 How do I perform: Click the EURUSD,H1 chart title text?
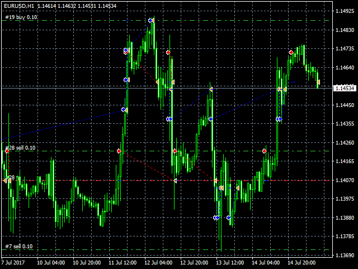click(19, 6)
